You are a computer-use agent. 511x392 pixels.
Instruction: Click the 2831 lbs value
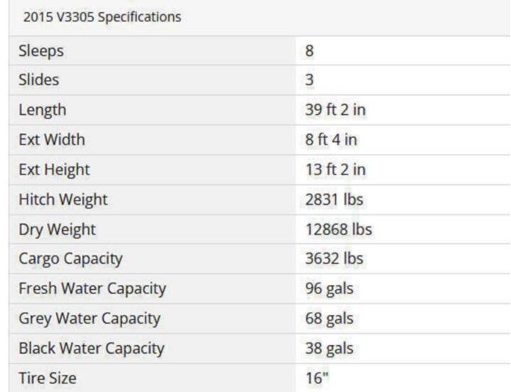click(x=334, y=200)
